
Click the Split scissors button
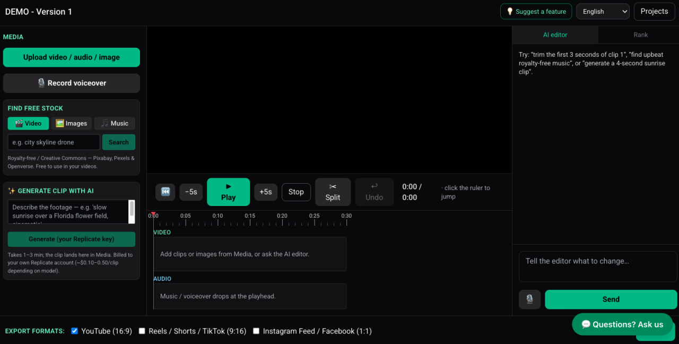(x=333, y=192)
